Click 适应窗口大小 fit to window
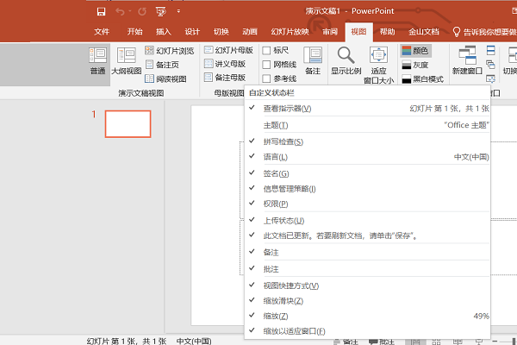This screenshot has height=345, width=517. 379,62
